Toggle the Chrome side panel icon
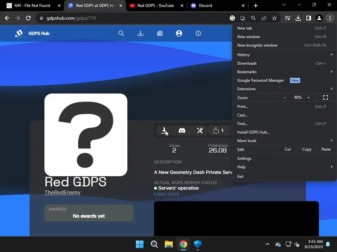Viewport: 337px width, 252px height. tap(309, 18)
